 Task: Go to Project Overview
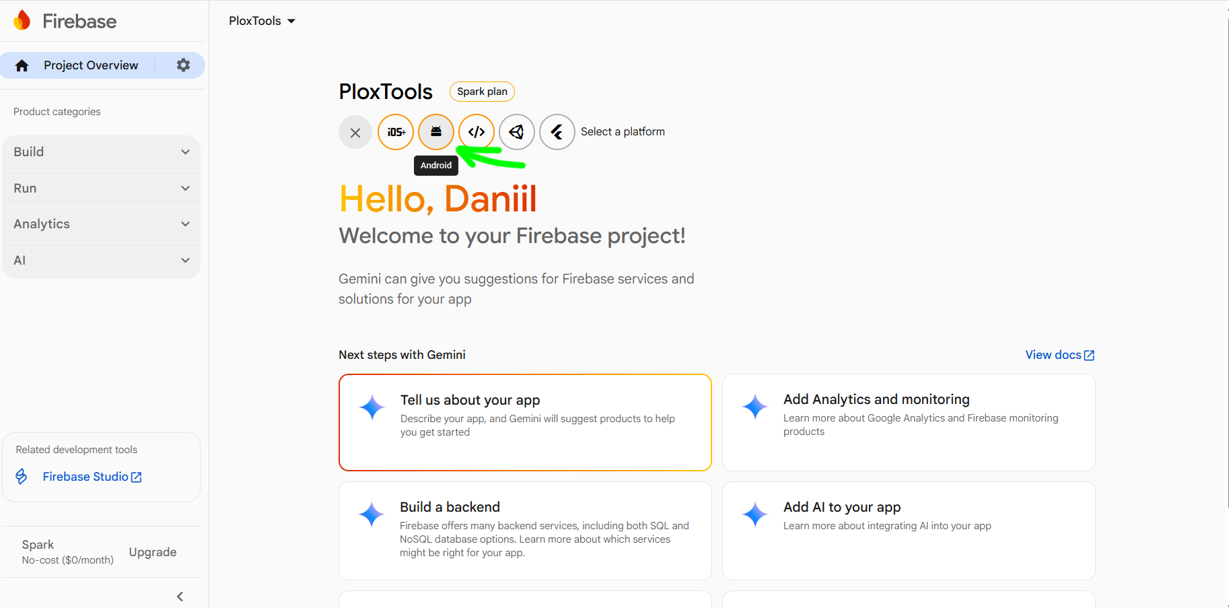coord(90,65)
